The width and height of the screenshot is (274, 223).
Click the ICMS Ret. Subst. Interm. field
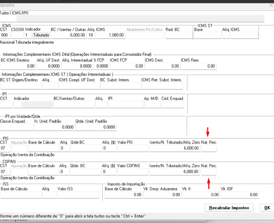pyautogui.click(x=162, y=86)
